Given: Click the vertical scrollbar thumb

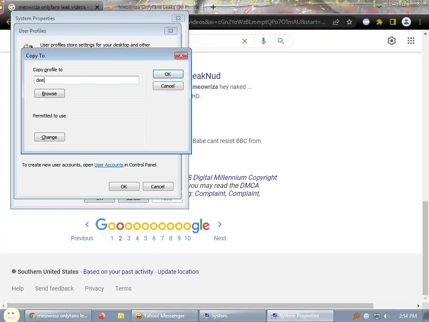Looking at the screenshot, I should [x=425, y=248].
